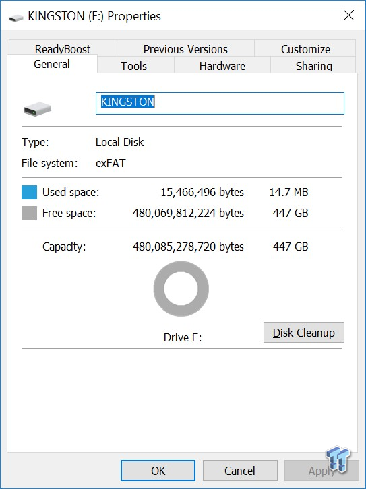This screenshot has height=489, width=366.
Task: Close the Properties dialog with X
Action: (348, 15)
